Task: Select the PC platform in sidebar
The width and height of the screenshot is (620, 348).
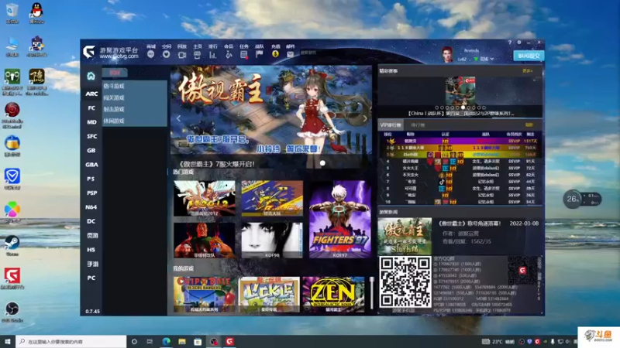Action: tap(91, 278)
